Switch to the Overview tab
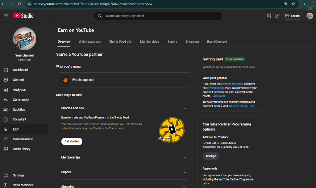Viewport: 316px width, 188px height. [x=64, y=42]
